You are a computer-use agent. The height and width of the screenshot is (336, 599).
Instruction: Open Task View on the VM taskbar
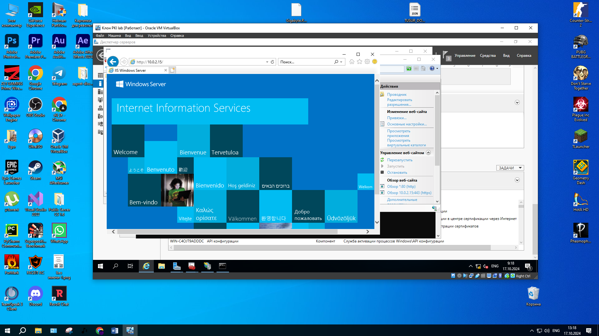130,266
